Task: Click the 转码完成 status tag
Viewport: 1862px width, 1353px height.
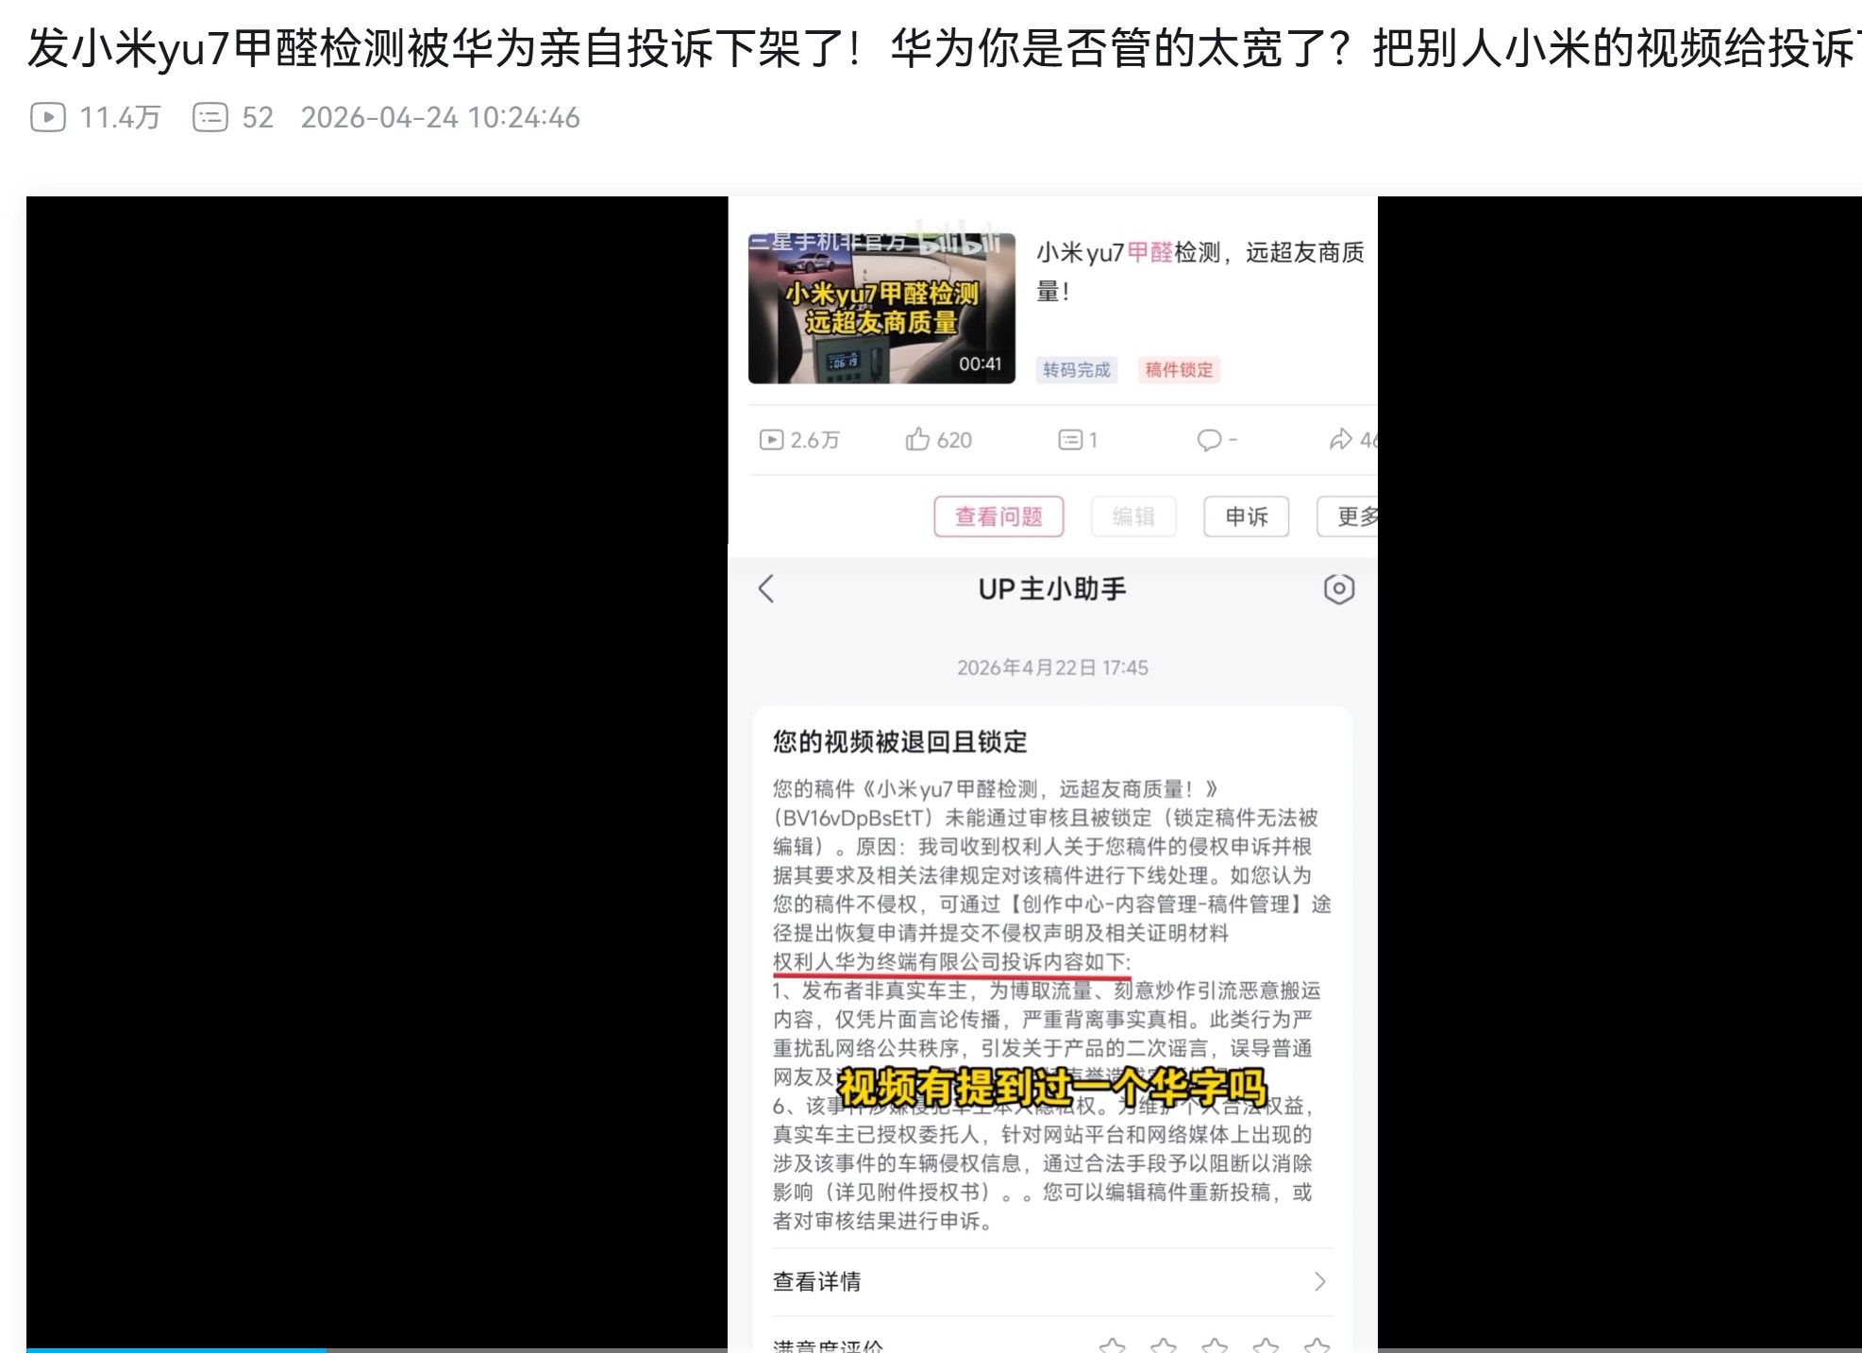Action: (x=1077, y=370)
